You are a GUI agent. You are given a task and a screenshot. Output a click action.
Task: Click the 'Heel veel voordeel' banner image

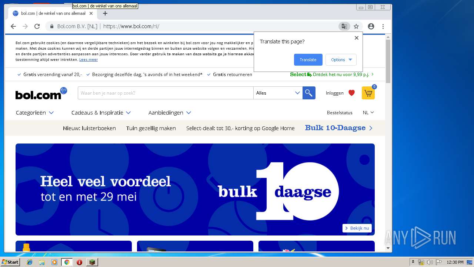pos(195,189)
